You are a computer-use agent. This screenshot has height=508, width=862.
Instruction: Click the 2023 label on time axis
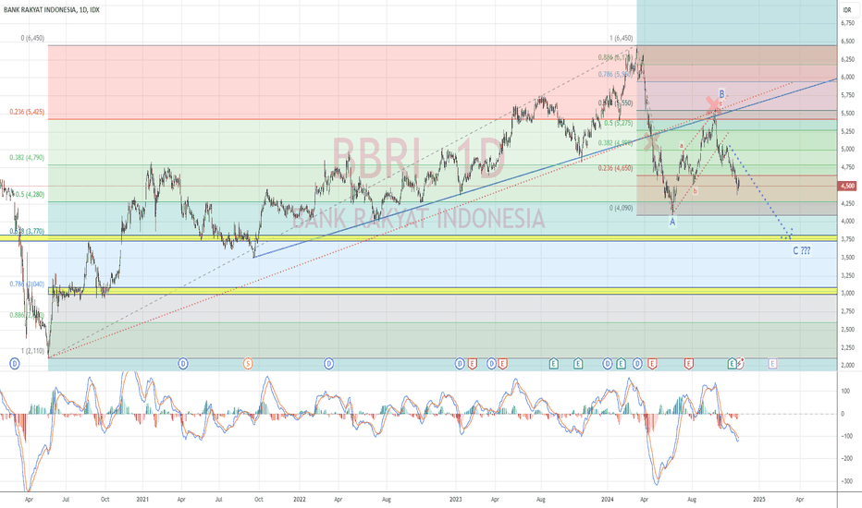pos(456,500)
